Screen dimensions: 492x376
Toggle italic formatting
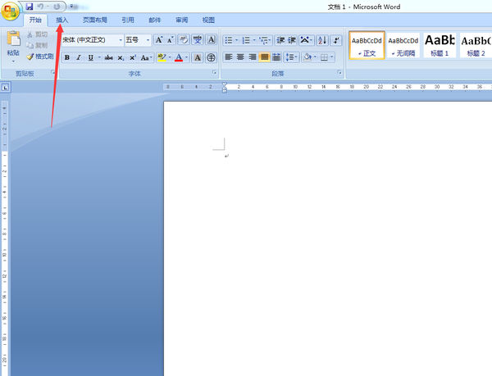pos(79,57)
